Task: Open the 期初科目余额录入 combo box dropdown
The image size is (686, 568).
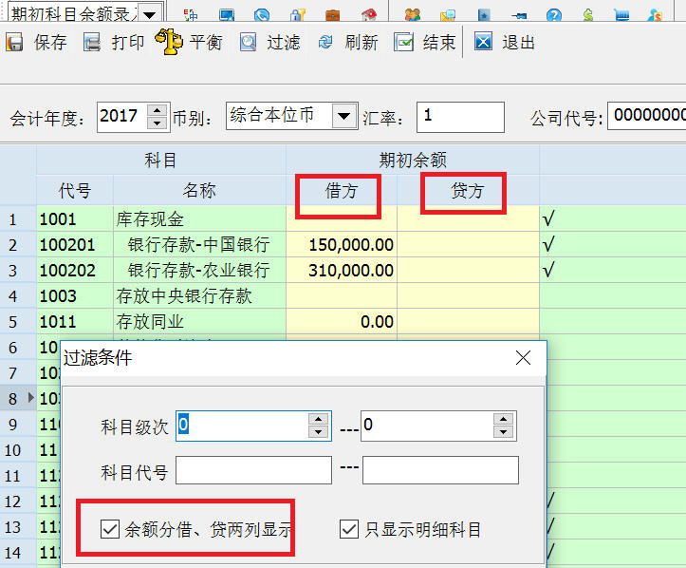Action: pos(150,14)
